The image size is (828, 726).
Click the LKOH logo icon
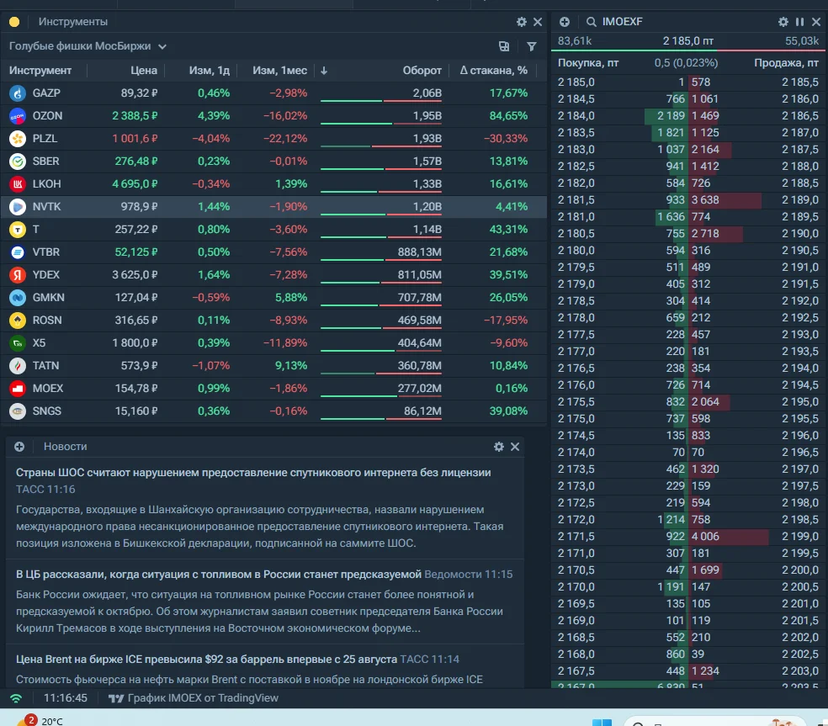point(18,183)
